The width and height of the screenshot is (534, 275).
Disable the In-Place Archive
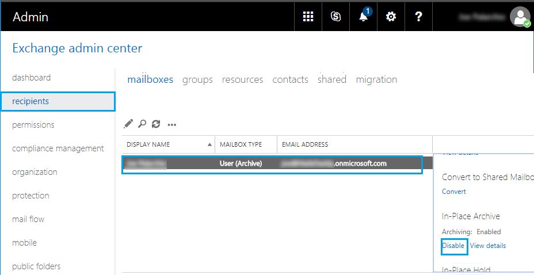(453, 246)
